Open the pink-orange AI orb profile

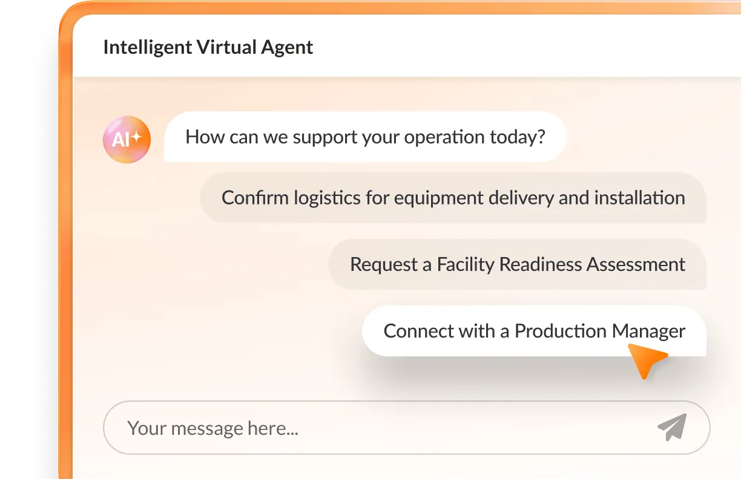[127, 140]
